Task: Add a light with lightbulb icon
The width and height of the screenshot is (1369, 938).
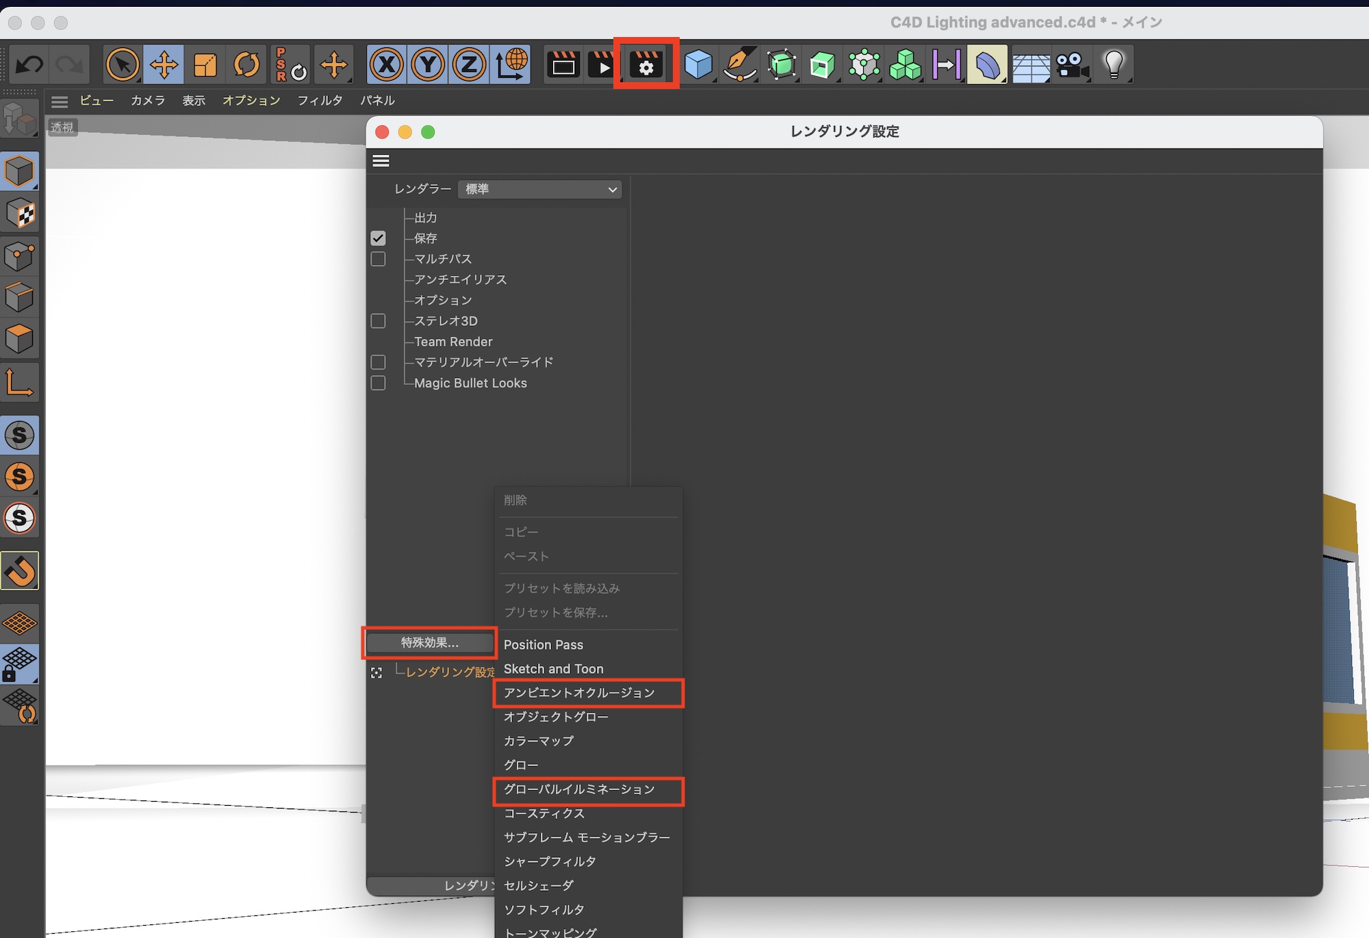Action: (1114, 65)
